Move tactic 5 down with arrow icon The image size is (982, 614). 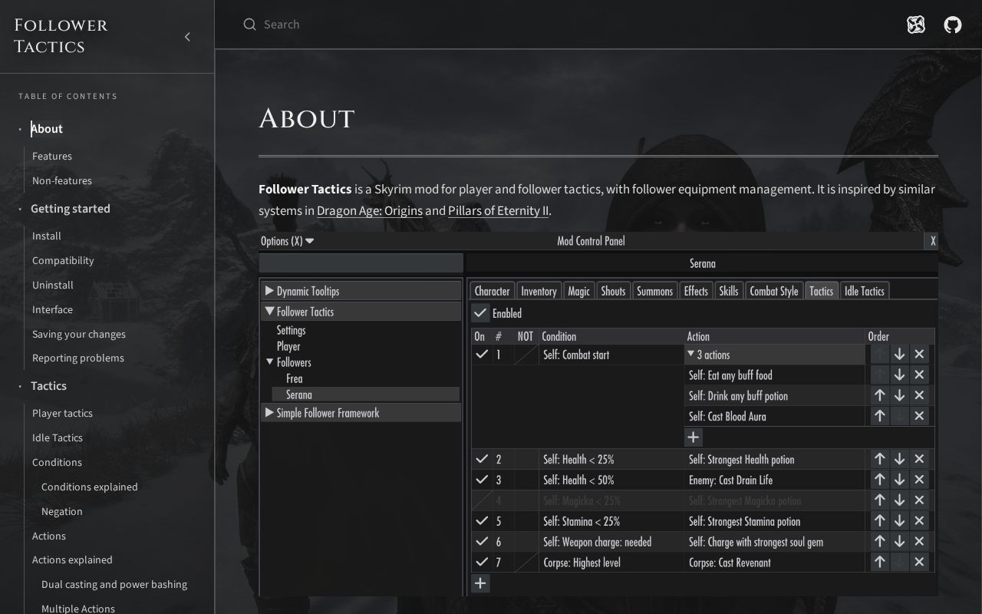point(899,521)
